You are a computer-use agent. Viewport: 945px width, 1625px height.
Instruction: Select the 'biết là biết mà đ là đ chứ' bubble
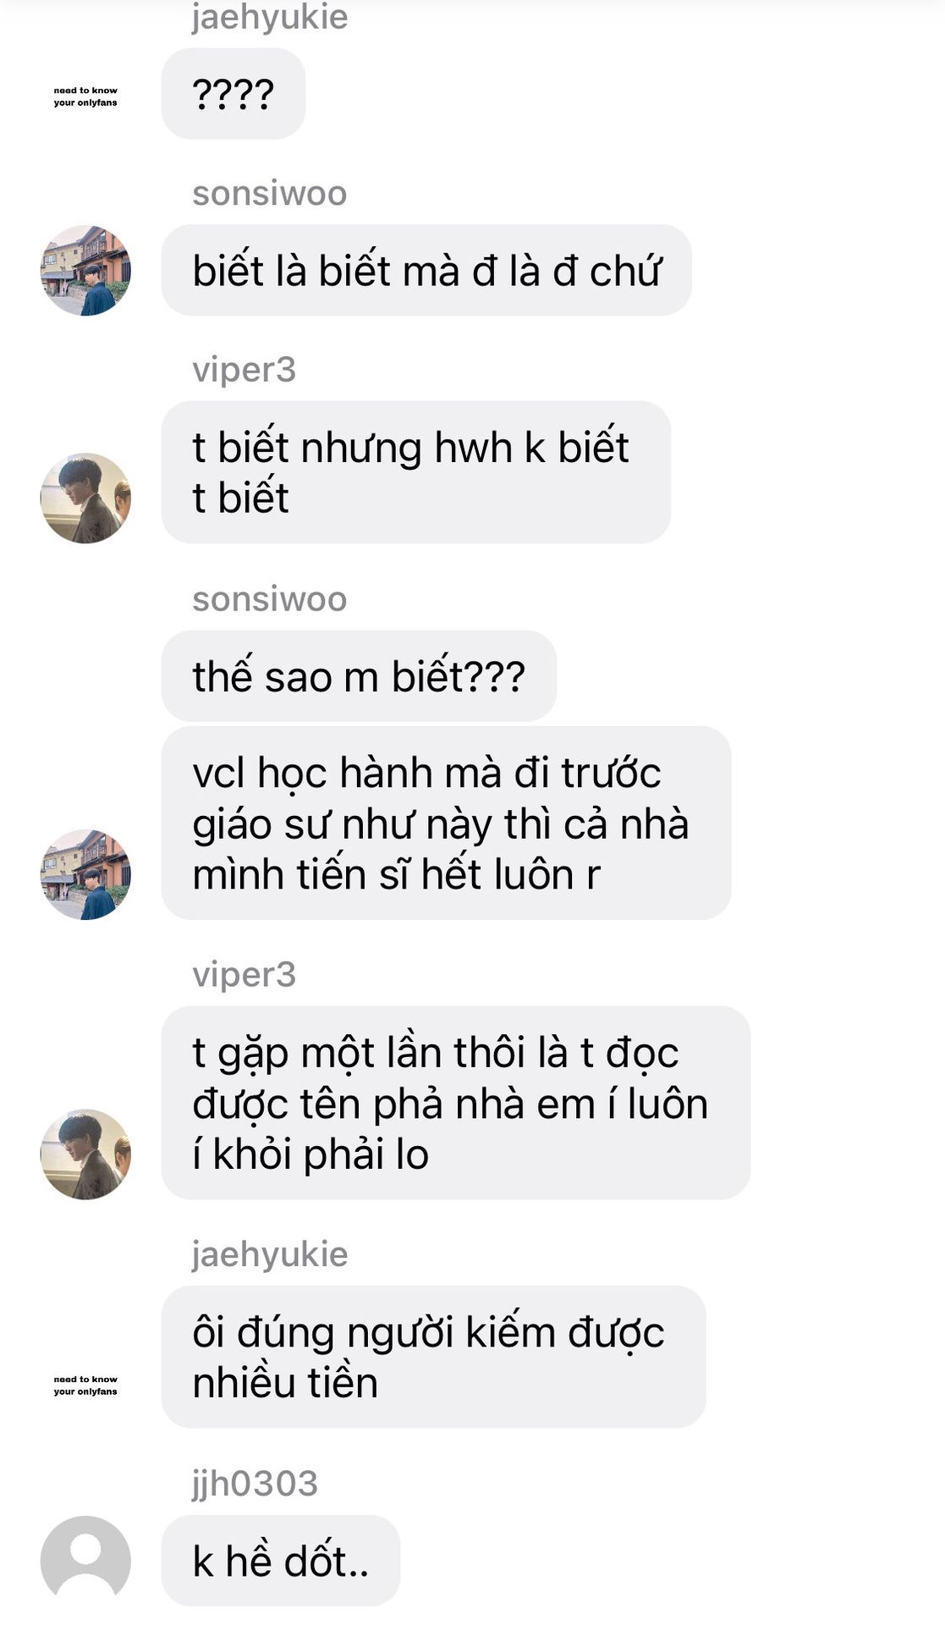tap(426, 270)
